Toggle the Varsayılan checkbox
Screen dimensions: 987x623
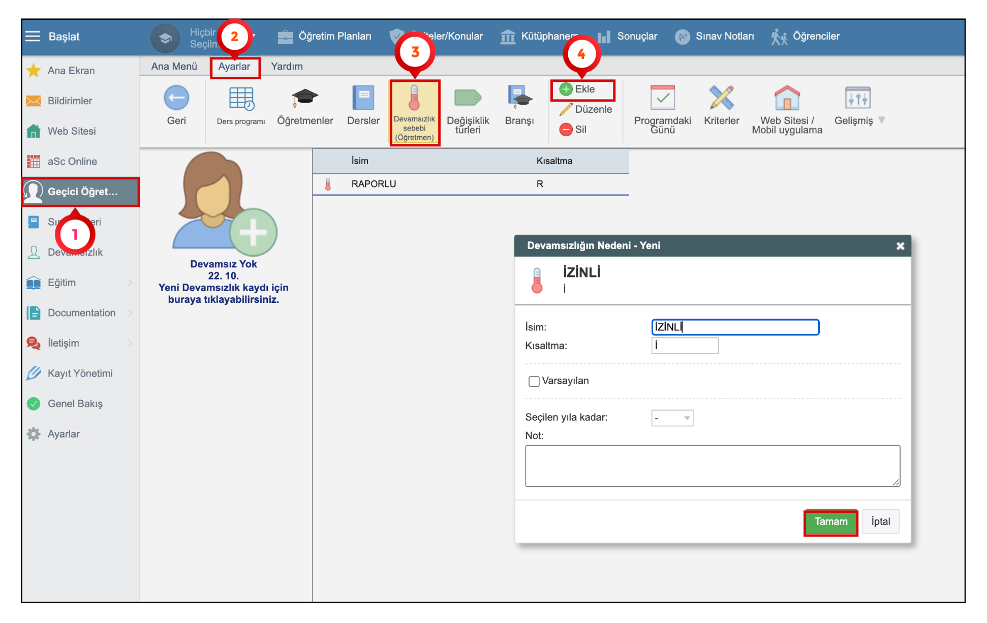[534, 381]
